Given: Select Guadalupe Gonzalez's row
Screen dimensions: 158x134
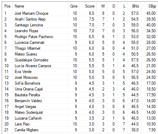Looking at the screenshot, I should [x=80, y=60].
